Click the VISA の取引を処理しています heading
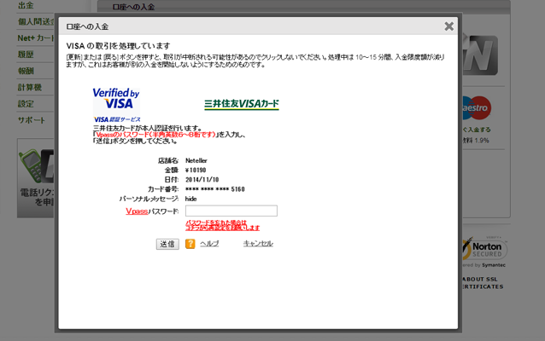The width and height of the screenshot is (545, 341). coord(118,46)
